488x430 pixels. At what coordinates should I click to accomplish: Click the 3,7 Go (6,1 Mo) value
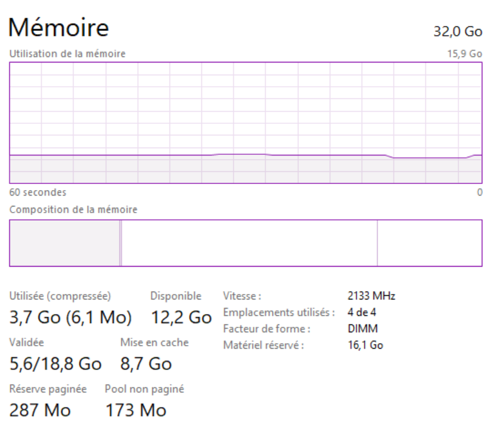(70, 317)
